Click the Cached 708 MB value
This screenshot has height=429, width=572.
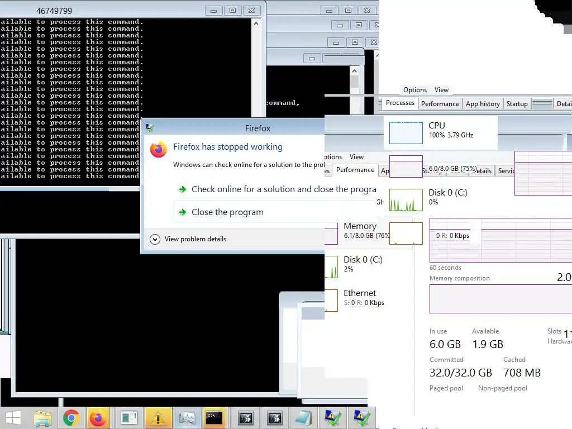point(522,373)
